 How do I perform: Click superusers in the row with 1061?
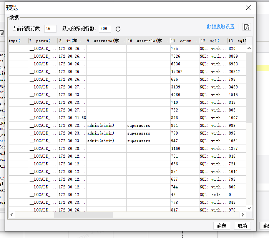pos(148,141)
